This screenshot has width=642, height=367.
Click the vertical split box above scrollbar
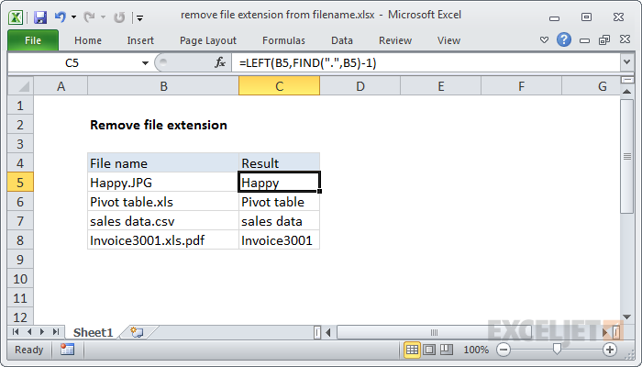coord(626,80)
